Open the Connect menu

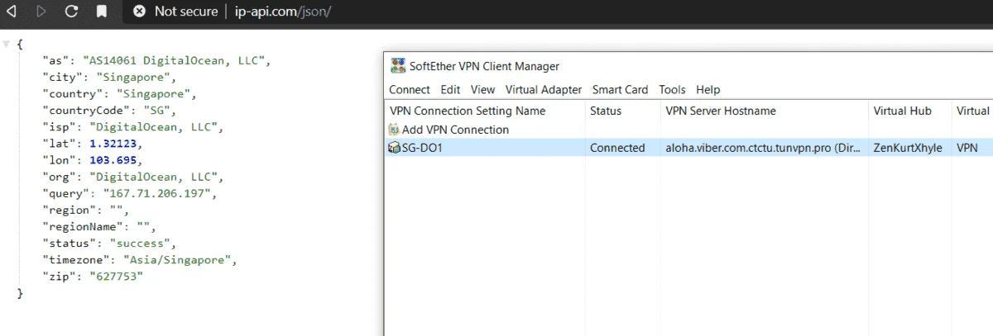[x=410, y=89]
